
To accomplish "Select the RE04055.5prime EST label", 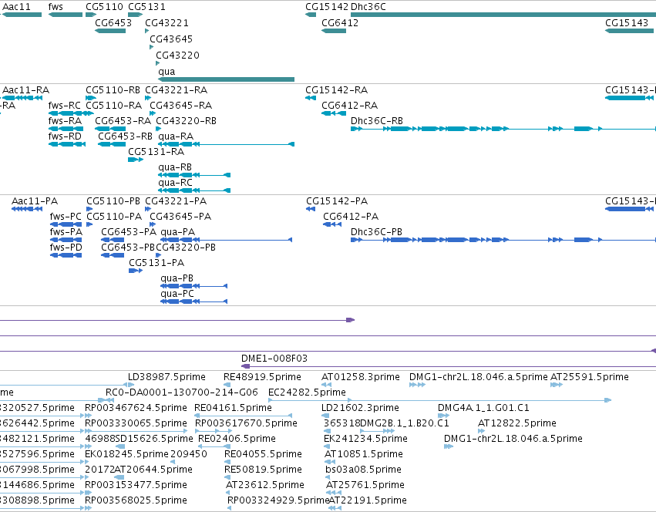I will 263,454.
